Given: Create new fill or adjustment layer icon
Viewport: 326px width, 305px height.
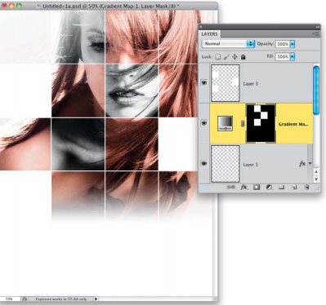Looking at the screenshot, I should pyautogui.click(x=269, y=188).
